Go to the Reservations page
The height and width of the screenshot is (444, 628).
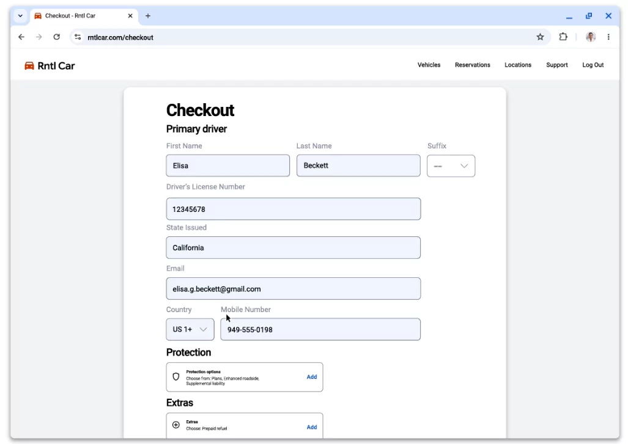[472, 65]
